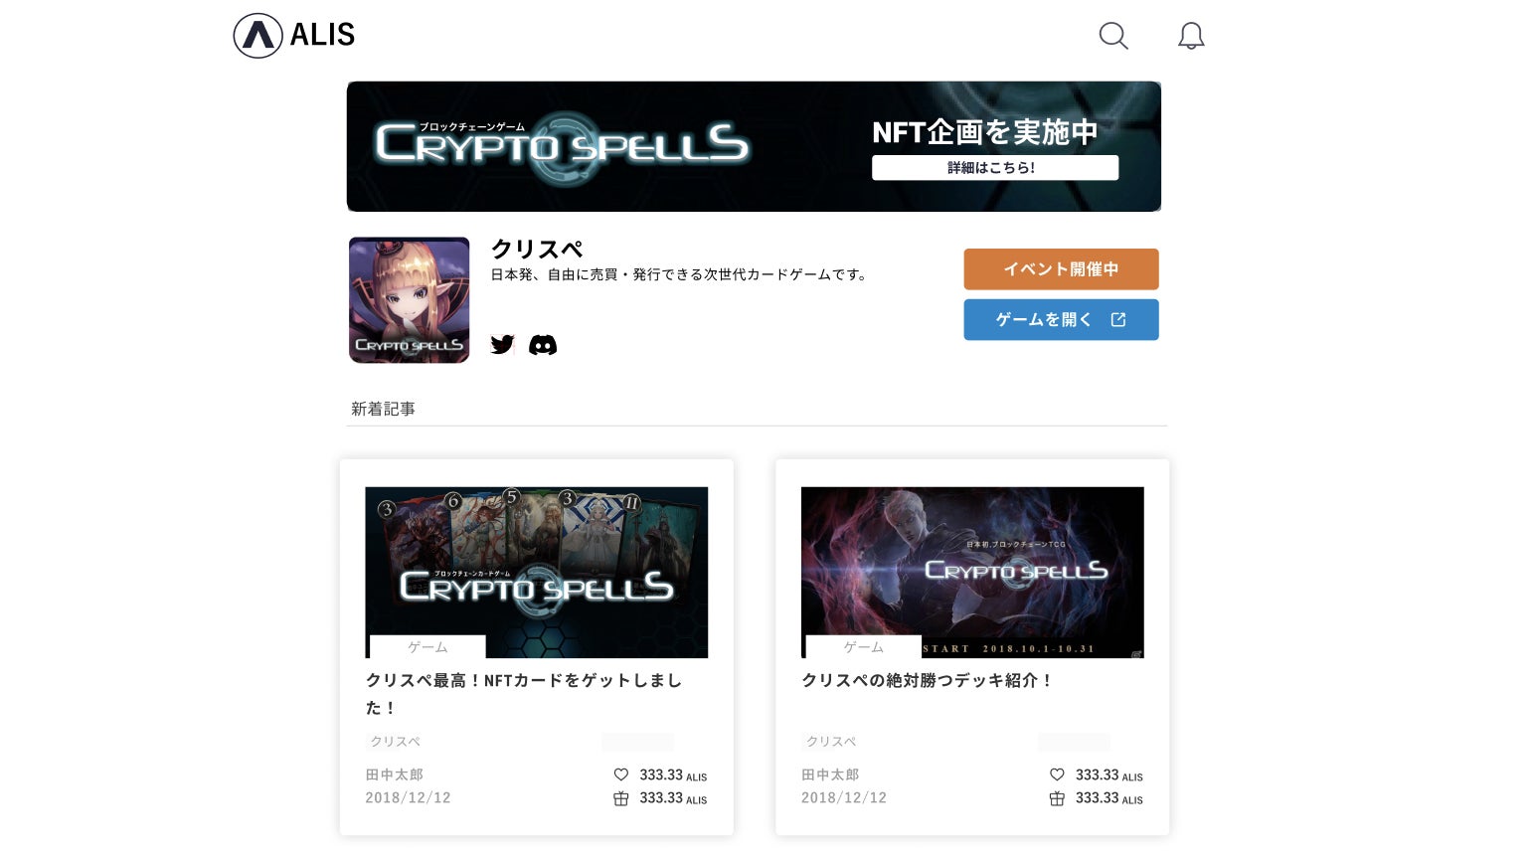Open the Twitter bird icon

[503, 345]
